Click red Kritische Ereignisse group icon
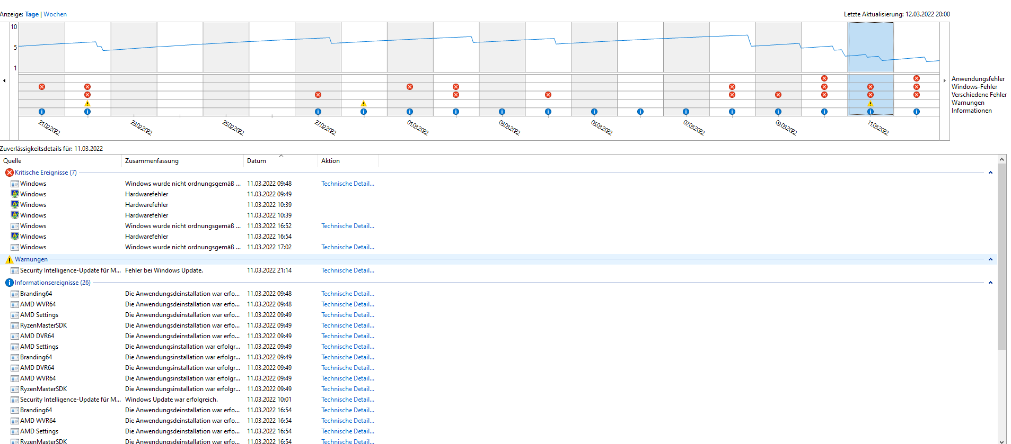The image size is (1011, 444). click(9, 173)
